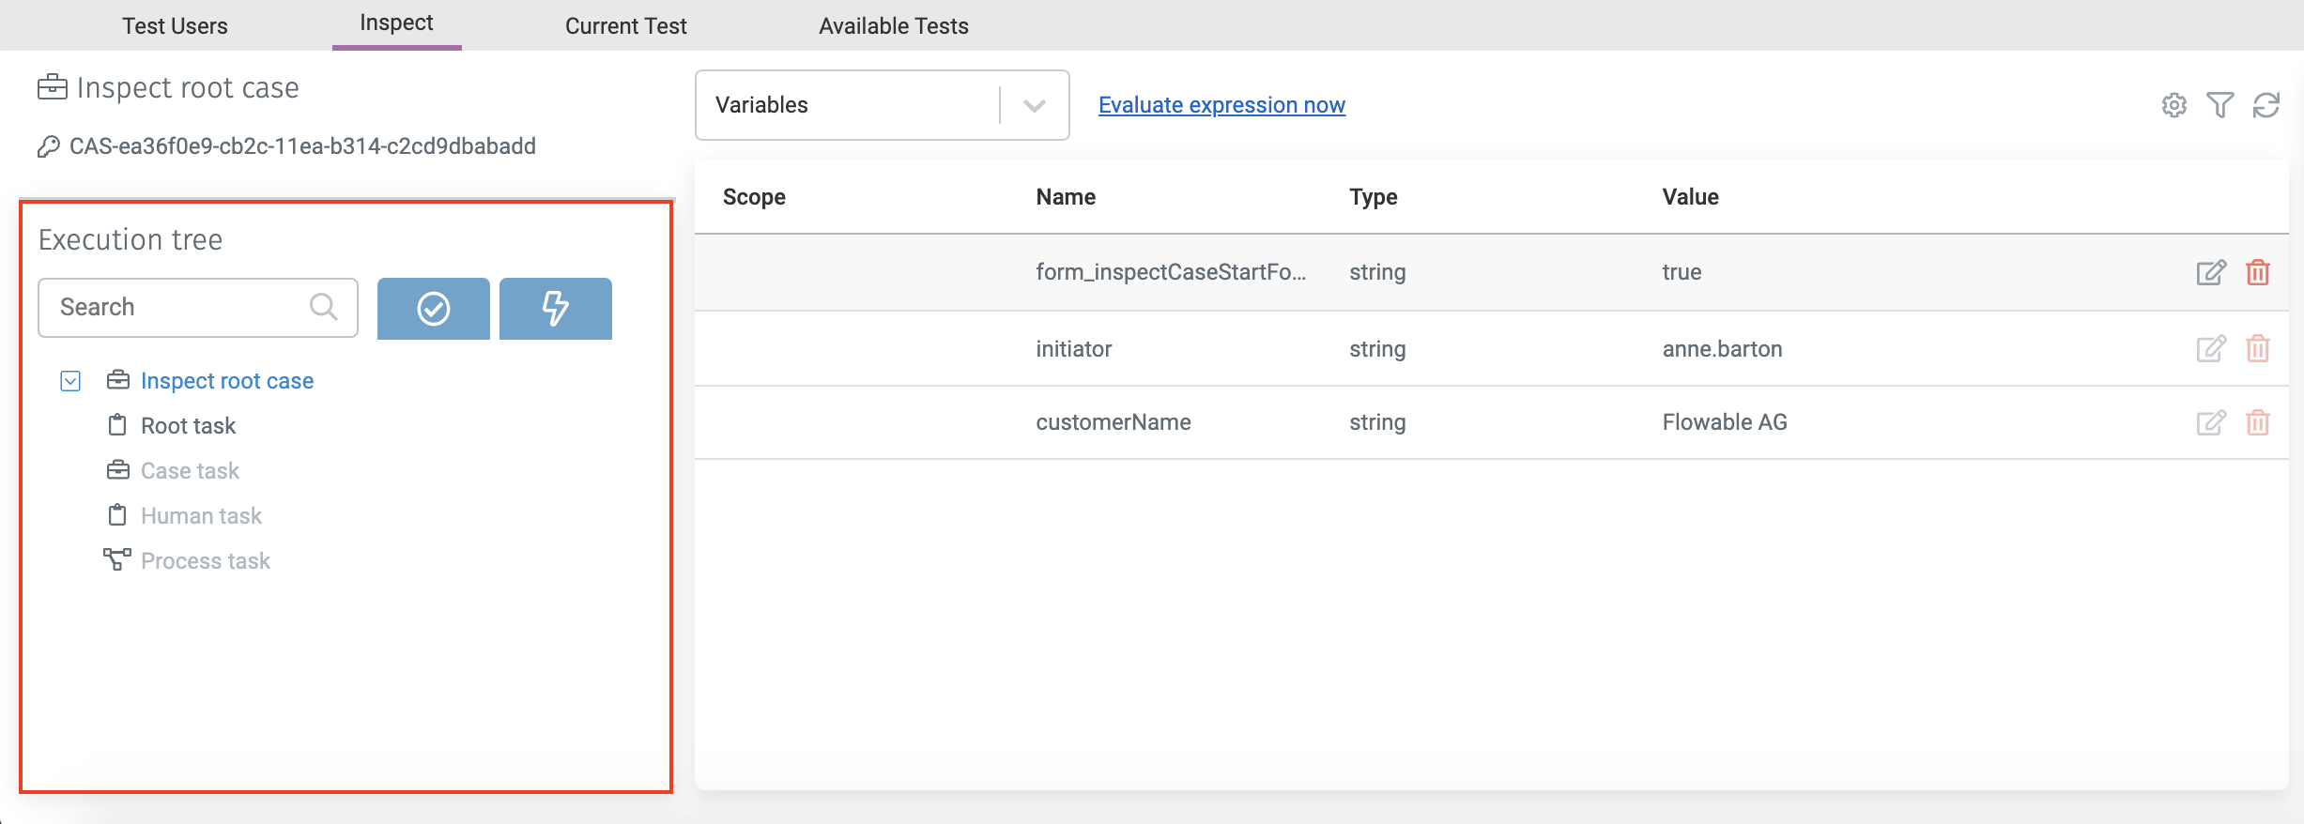Edit the form_inspectCaseStartFo variable

click(2211, 272)
